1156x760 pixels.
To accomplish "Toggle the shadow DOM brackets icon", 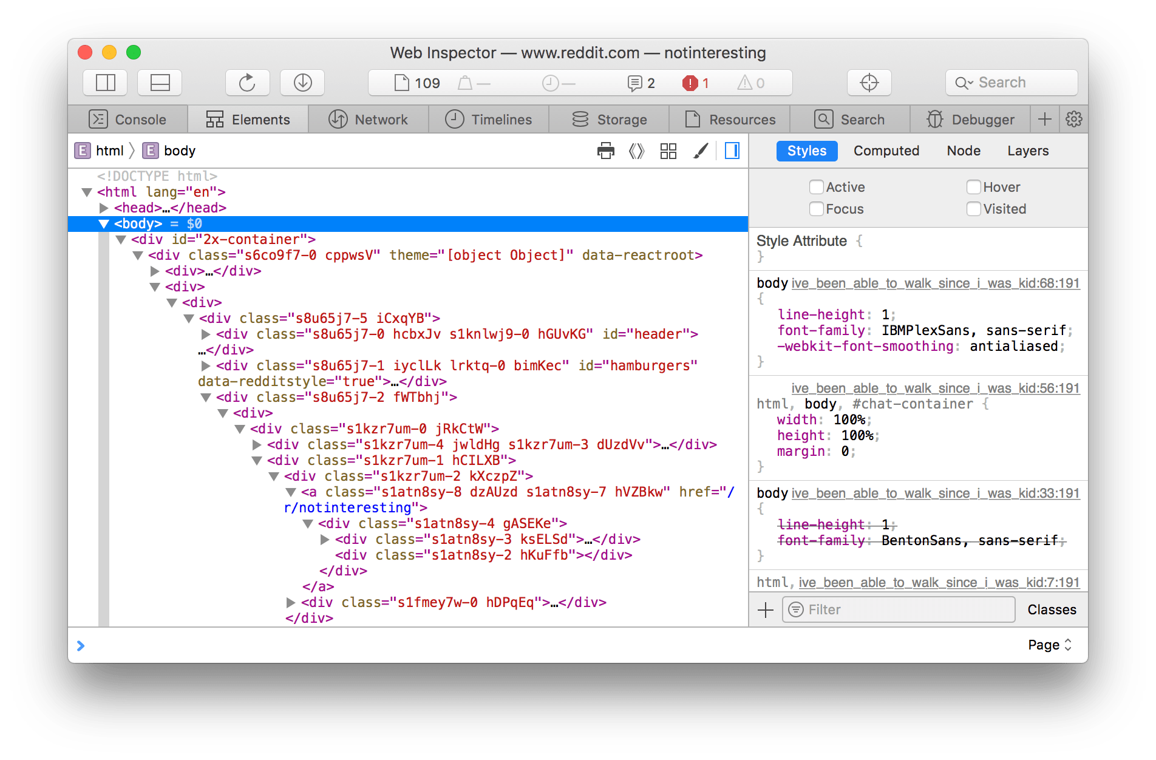I will coord(636,151).
